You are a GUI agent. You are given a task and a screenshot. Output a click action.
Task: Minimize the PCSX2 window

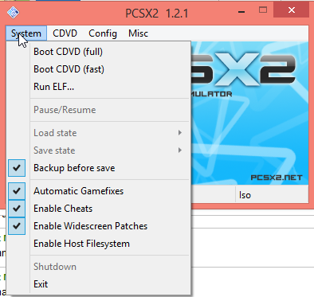(241, 11)
